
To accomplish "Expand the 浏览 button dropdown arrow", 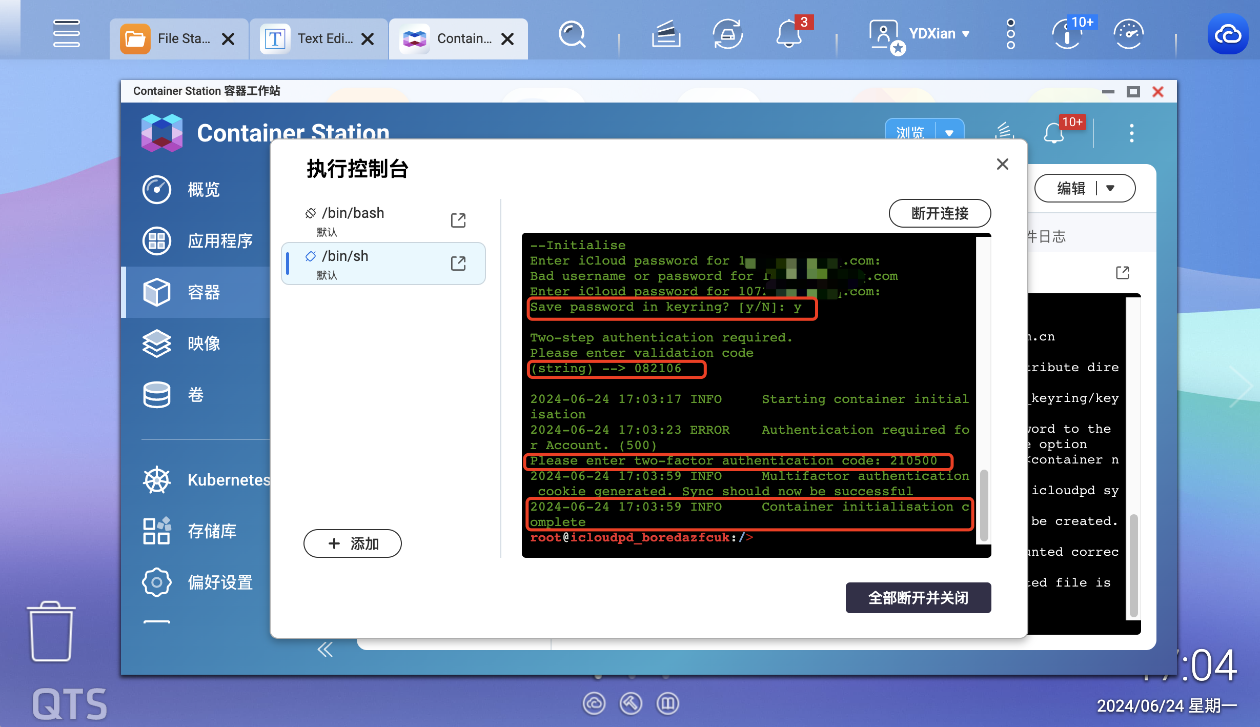I will click(949, 133).
